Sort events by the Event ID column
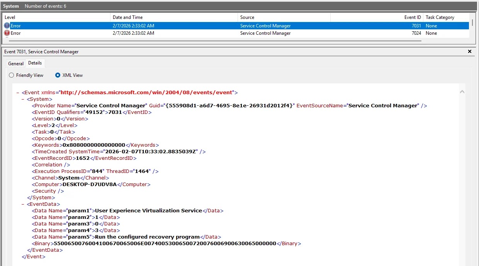 pos(377,17)
